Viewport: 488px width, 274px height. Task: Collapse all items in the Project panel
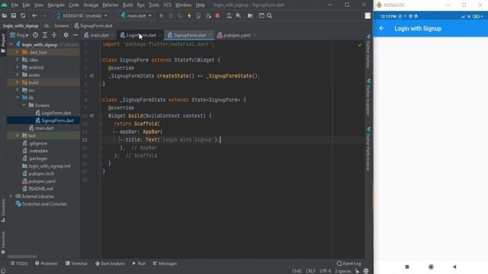pos(54,35)
